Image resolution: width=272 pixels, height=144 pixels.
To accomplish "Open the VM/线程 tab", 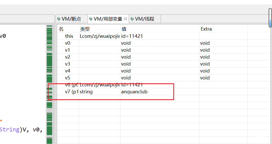I will coord(145,19).
